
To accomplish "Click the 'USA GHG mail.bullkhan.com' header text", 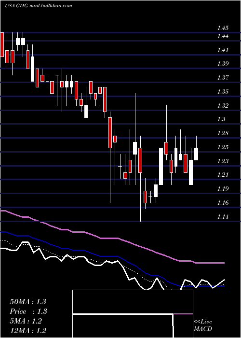I will tap(38, 6).
